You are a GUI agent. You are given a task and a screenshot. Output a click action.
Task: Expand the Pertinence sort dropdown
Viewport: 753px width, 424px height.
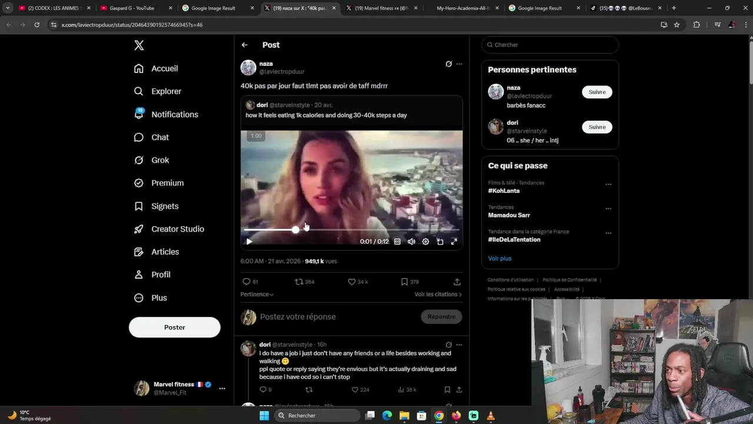257,294
